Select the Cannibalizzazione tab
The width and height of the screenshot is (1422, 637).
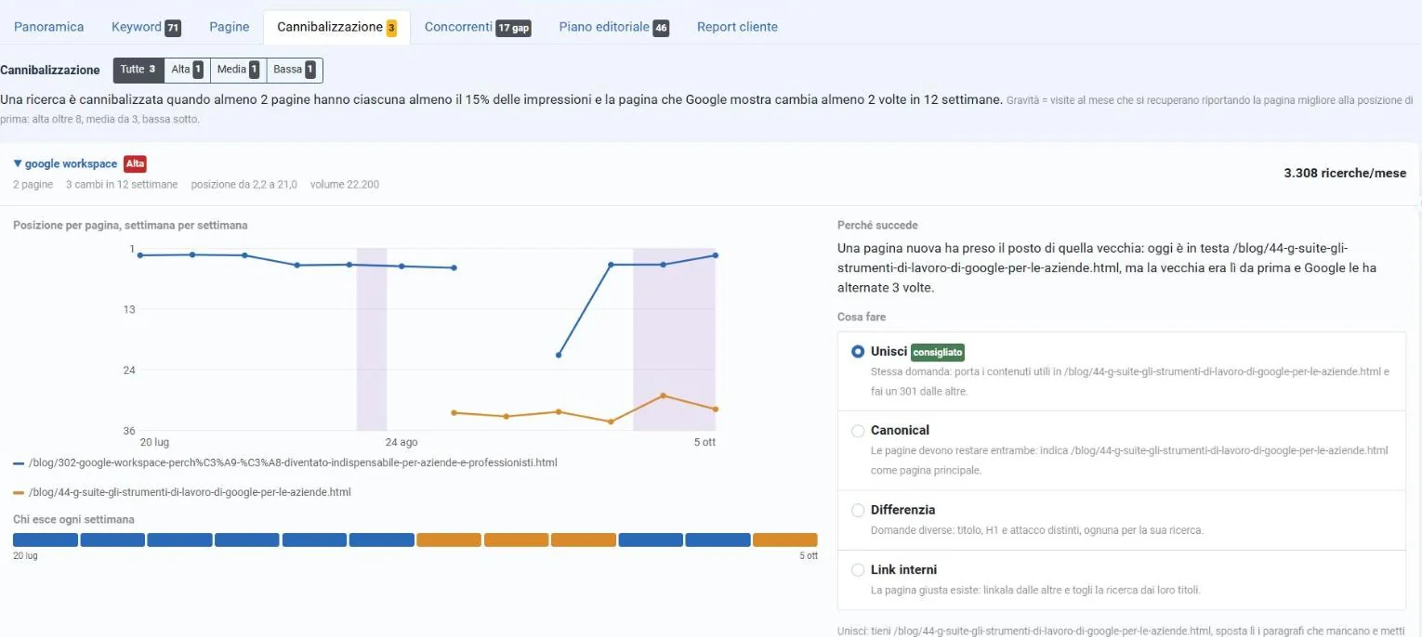pyautogui.click(x=337, y=27)
